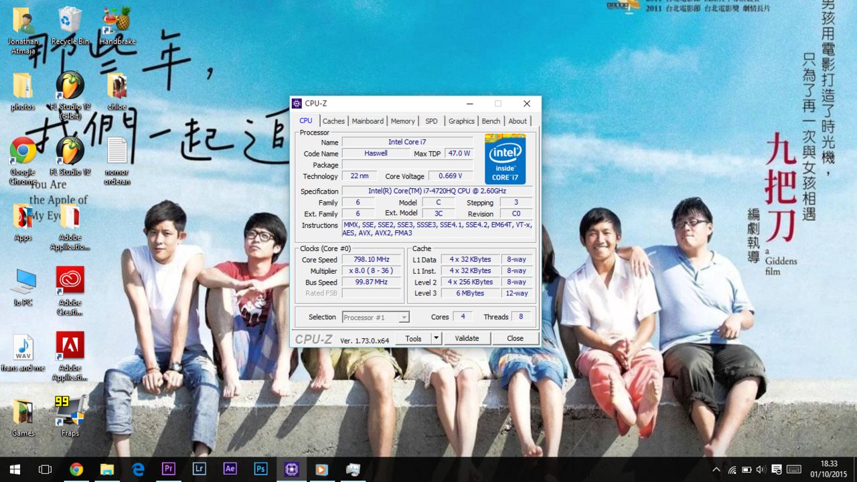Open File Explorer from the taskbar
Image resolution: width=857 pixels, height=482 pixels.
(107, 469)
